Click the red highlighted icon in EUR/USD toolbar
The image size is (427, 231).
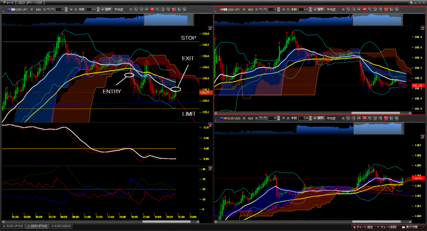pos(364,118)
